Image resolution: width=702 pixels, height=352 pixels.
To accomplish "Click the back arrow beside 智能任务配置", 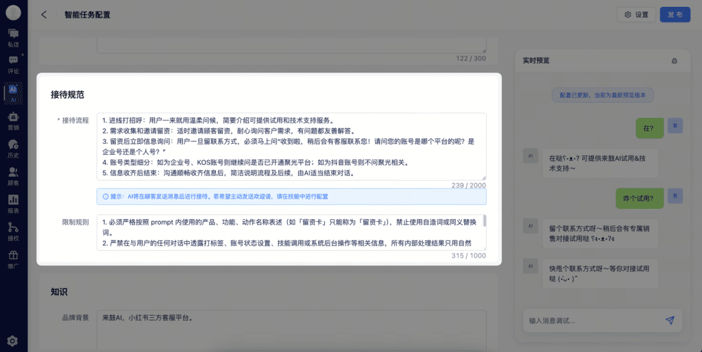I will click(45, 14).
